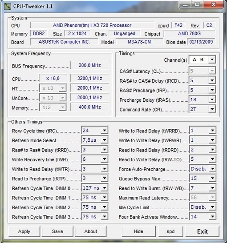Viewport: 227px width, 243px height.
Task: Open Refresh Cycle Time DIMM 3 dropdown
Action: pos(94,217)
